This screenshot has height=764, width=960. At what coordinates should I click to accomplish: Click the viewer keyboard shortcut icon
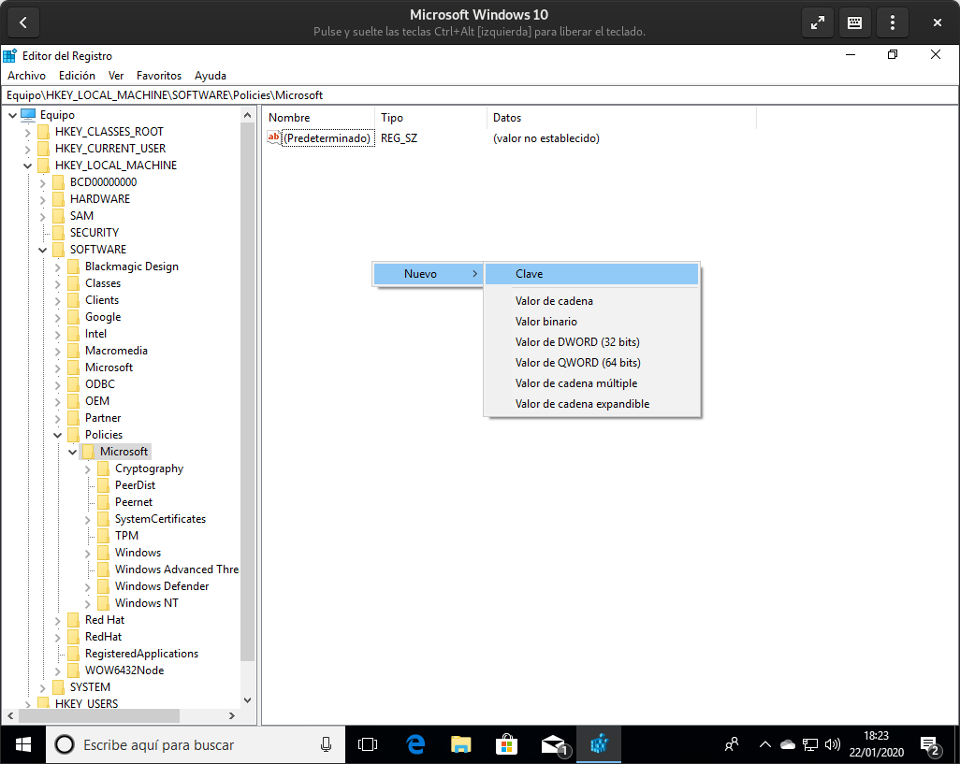(854, 22)
